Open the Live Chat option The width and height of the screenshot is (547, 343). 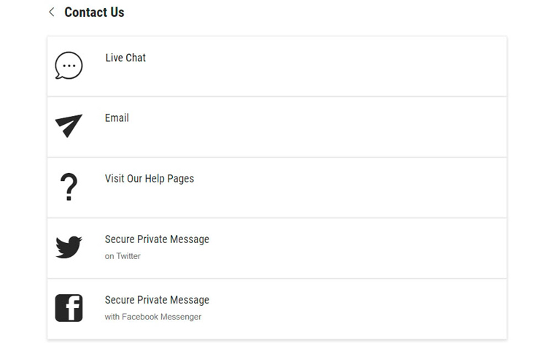tap(125, 58)
